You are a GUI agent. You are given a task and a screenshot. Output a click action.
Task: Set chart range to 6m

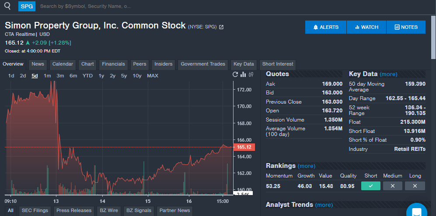(x=73, y=76)
